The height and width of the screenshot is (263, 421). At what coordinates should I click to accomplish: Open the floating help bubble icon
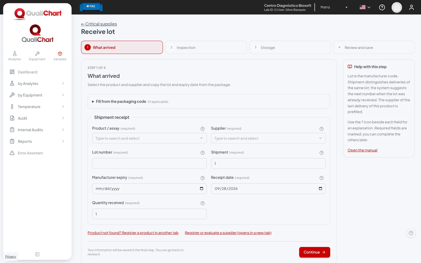[x=411, y=233]
